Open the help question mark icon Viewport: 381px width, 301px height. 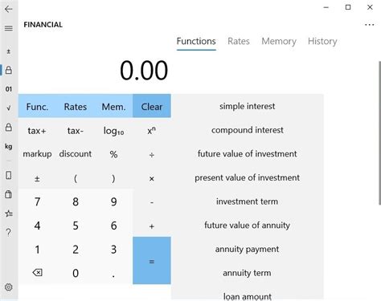pos(9,232)
